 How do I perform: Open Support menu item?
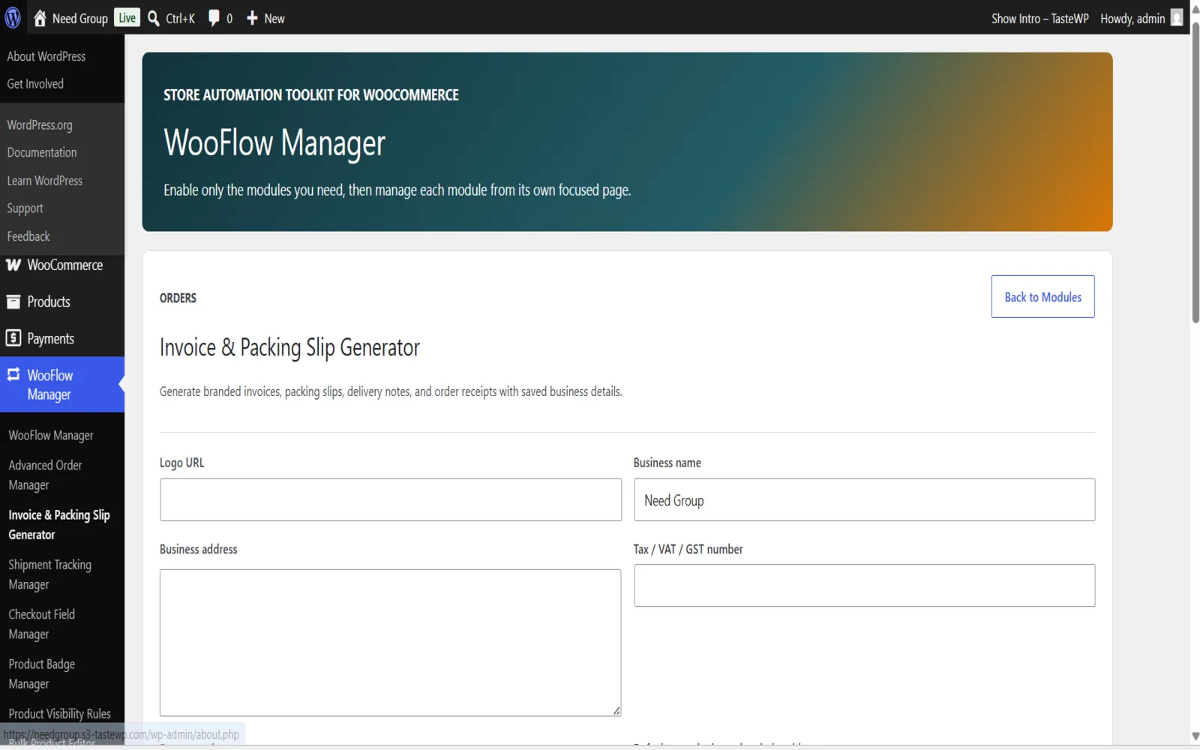pyautogui.click(x=25, y=208)
